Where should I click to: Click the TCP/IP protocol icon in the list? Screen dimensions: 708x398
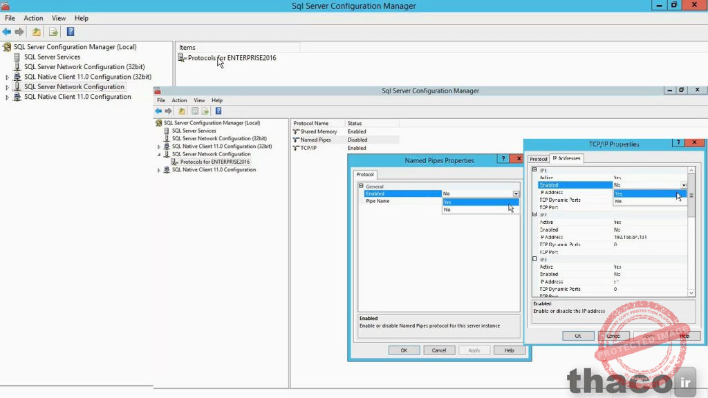(297, 147)
